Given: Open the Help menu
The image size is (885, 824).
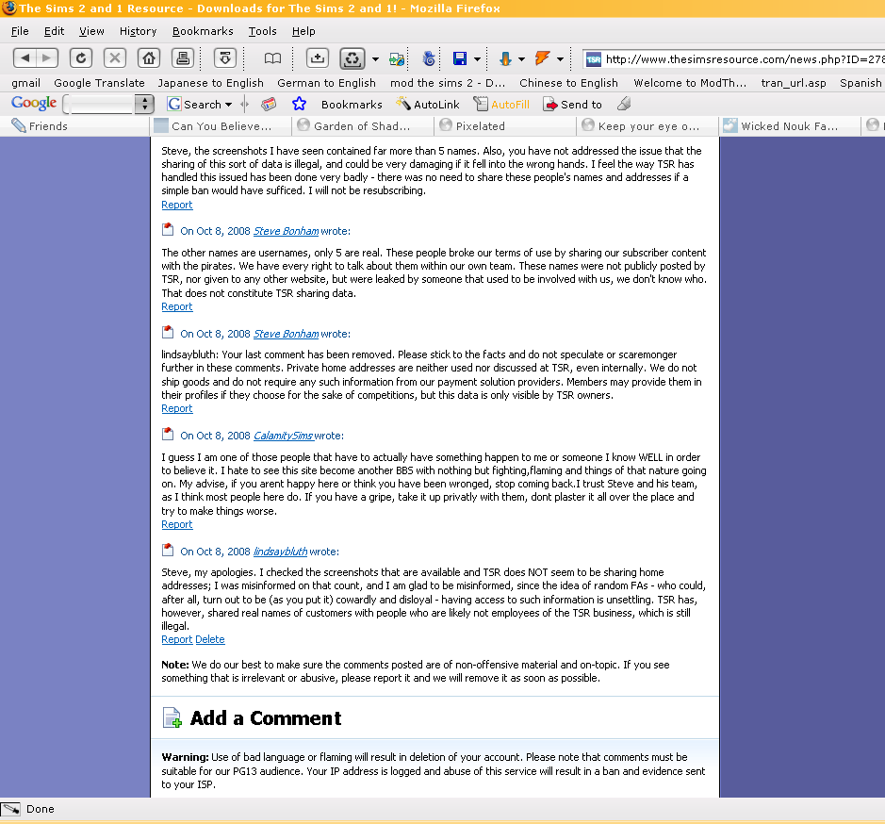Looking at the screenshot, I should coord(303,31).
